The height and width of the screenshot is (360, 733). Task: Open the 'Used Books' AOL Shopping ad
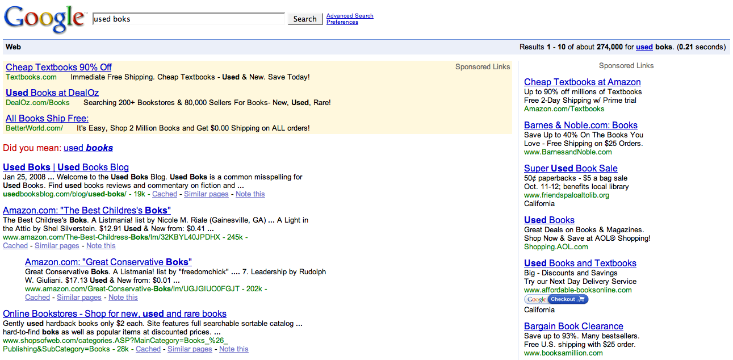(549, 220)
